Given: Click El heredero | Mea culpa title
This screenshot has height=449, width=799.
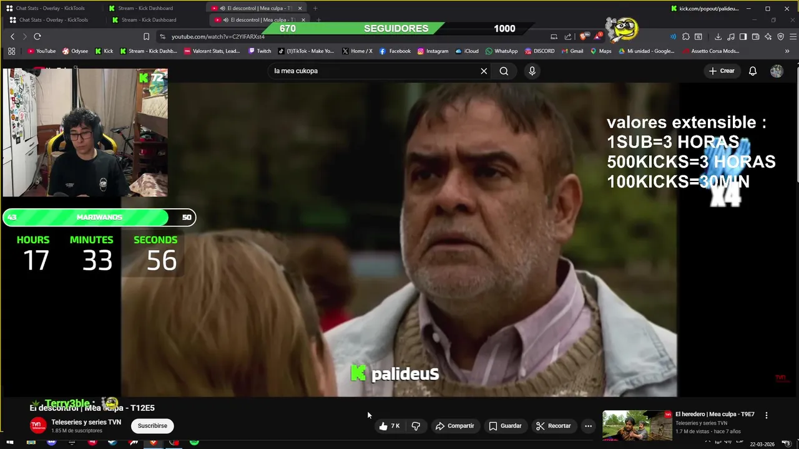Looking at the screenshot, I should click(x=715, y=414).
